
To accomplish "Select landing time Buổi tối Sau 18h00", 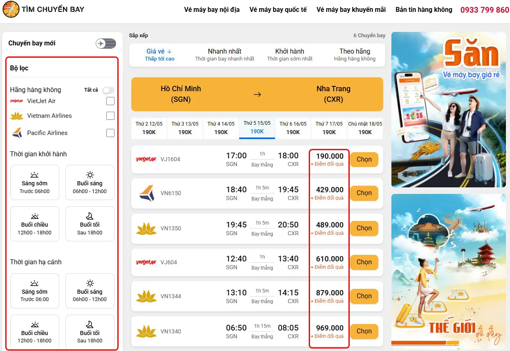I will [90, 332].
